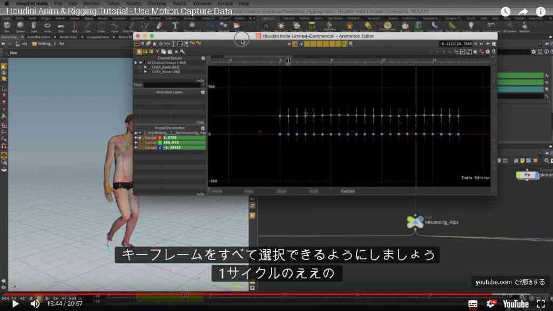This screenshot has width=553, height=311.
Task: Open the Desktop menu
Action: 157,3
